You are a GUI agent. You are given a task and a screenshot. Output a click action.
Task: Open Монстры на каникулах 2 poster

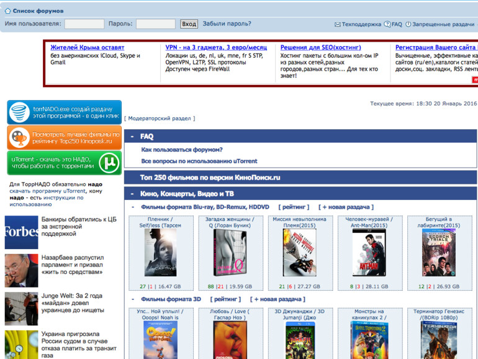tap(369, 340)
